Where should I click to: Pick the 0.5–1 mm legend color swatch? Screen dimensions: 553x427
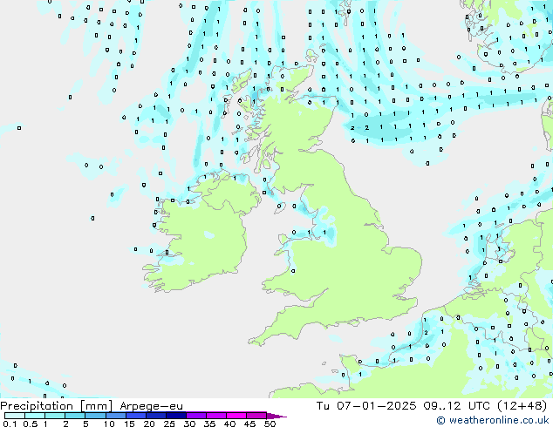(x=35, y=416)
